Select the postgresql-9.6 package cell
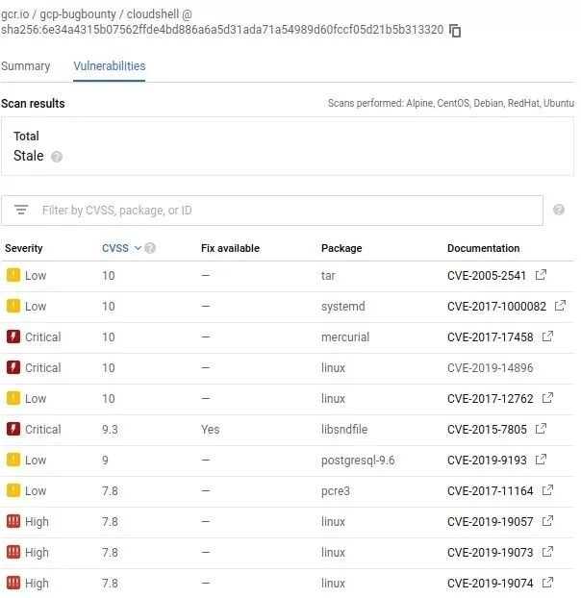 pos(358,461)
